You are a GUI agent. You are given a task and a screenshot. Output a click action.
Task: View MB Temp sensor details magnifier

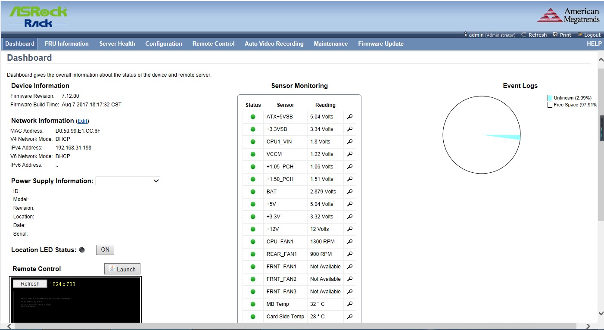(350, 304)
